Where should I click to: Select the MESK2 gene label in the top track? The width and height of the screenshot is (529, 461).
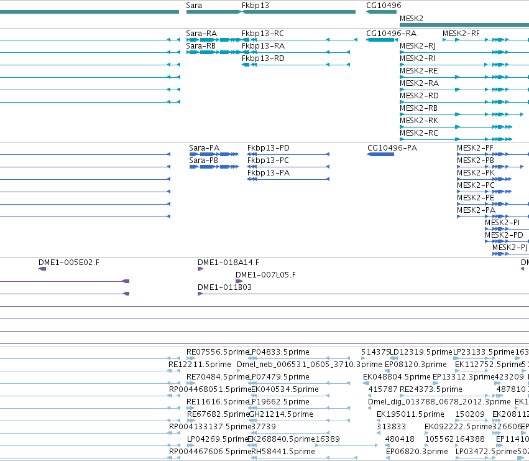[x=412, y=19]
